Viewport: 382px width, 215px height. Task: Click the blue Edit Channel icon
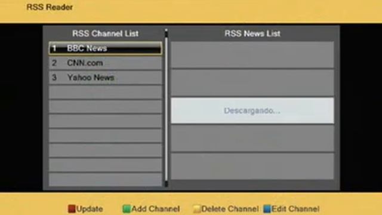tap(267, 208)
